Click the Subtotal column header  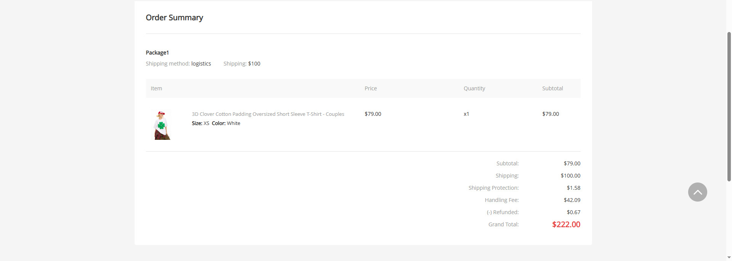click(x=552, y=88)
